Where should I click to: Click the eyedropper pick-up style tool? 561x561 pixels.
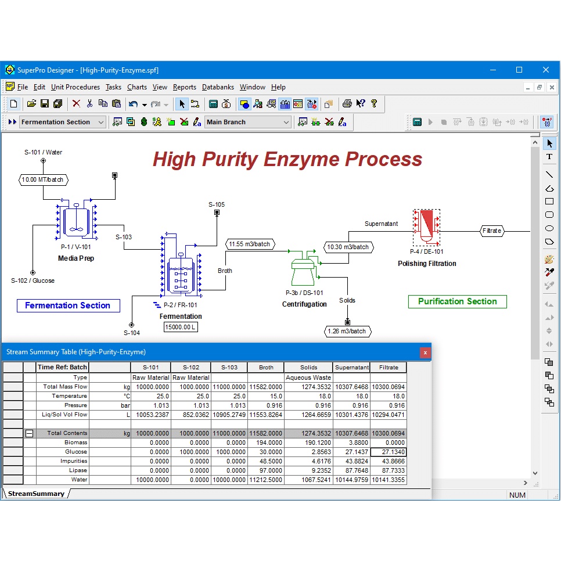[x=549, y=272]
